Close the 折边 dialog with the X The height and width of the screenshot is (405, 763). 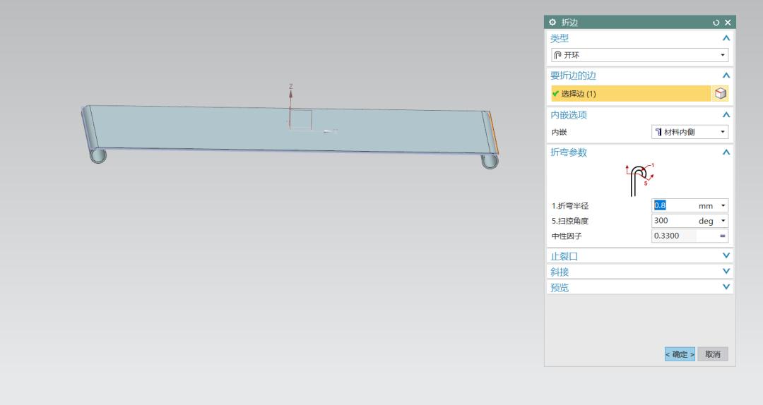pyautogui.click(x=728, y=23)
